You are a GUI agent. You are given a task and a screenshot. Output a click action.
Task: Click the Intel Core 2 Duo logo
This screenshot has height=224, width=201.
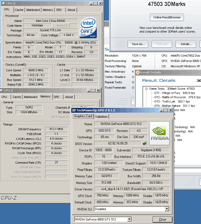[88, 27]
